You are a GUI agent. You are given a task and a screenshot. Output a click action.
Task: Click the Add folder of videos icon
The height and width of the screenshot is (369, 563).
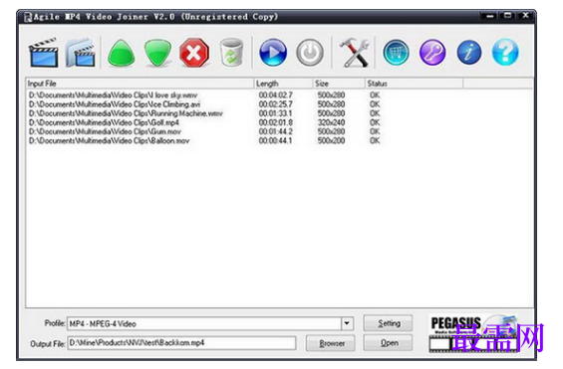coord(81,53)
